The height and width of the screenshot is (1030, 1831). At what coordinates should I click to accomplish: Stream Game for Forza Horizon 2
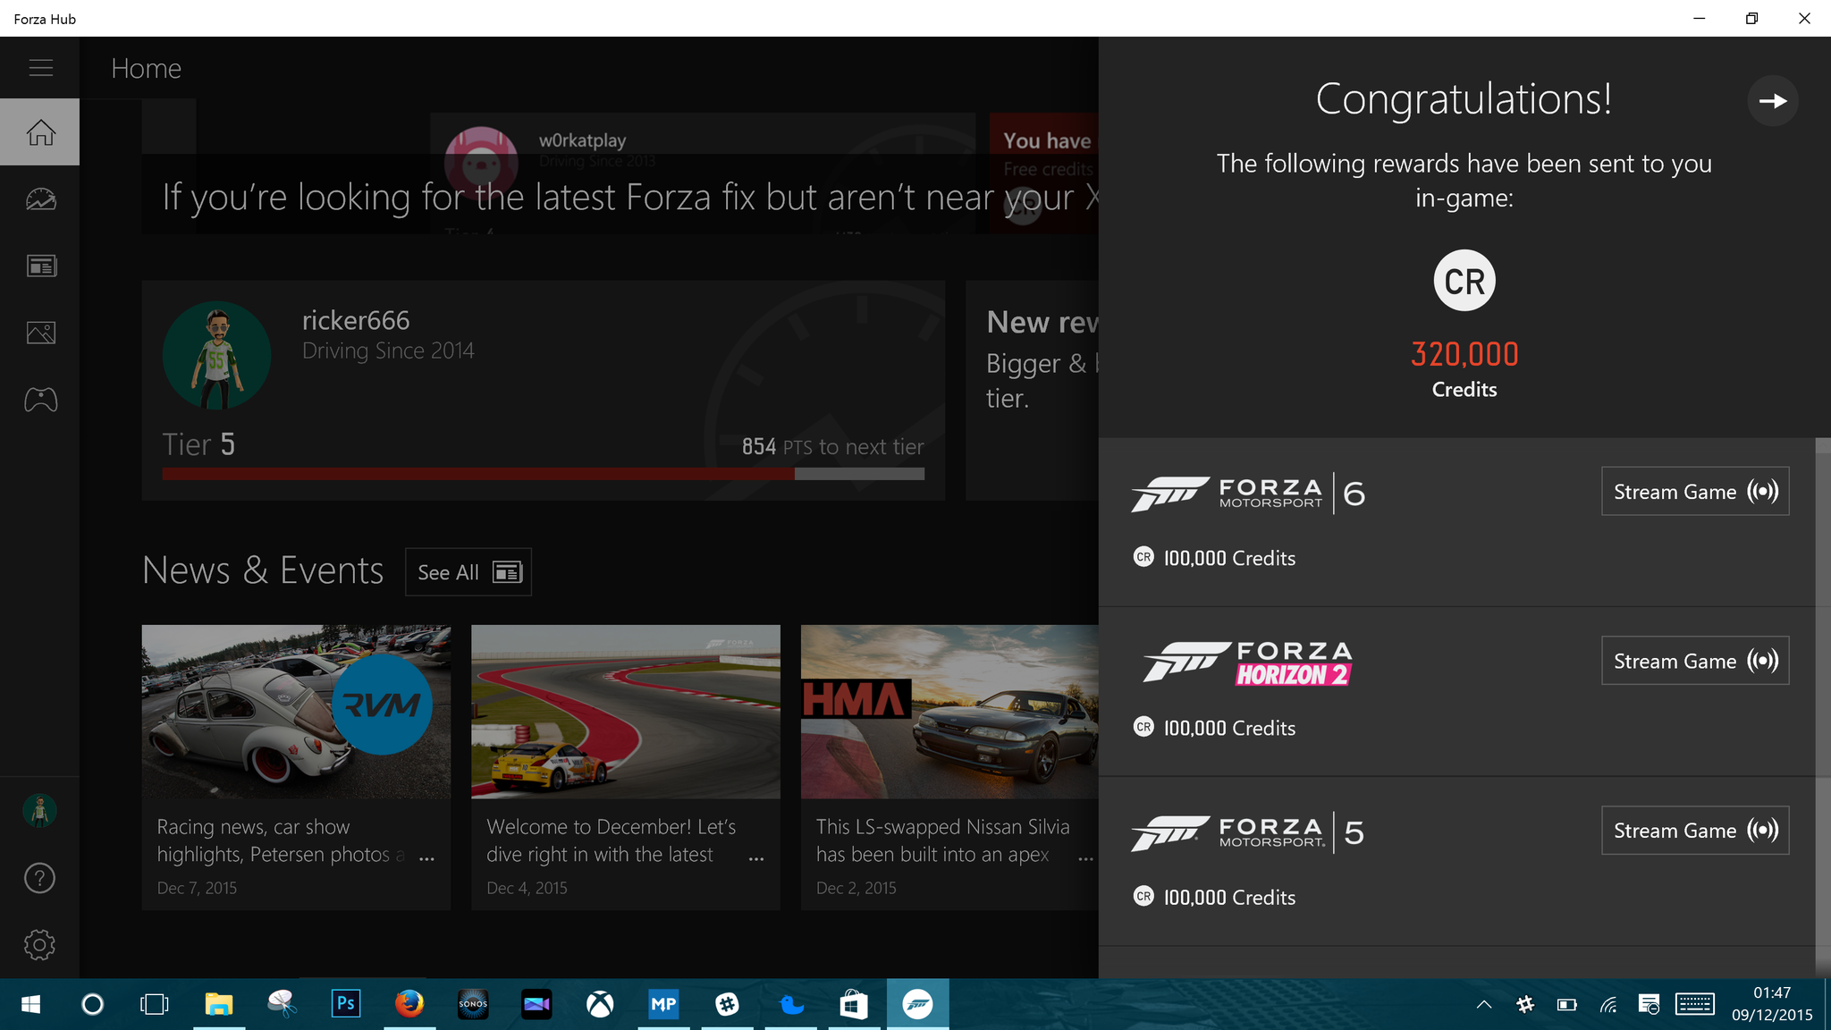1694,661
